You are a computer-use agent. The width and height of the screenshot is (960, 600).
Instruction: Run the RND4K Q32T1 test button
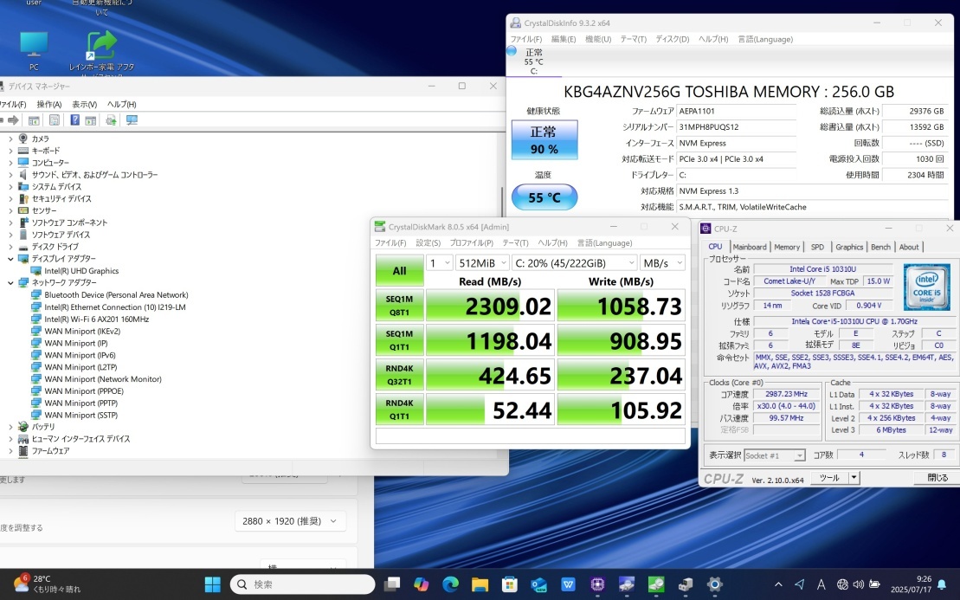[x=399, y=375]
